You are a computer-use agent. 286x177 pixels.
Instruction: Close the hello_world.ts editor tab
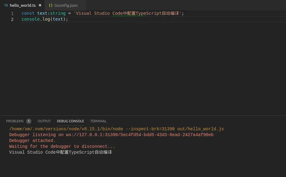(x=40, y=5)
